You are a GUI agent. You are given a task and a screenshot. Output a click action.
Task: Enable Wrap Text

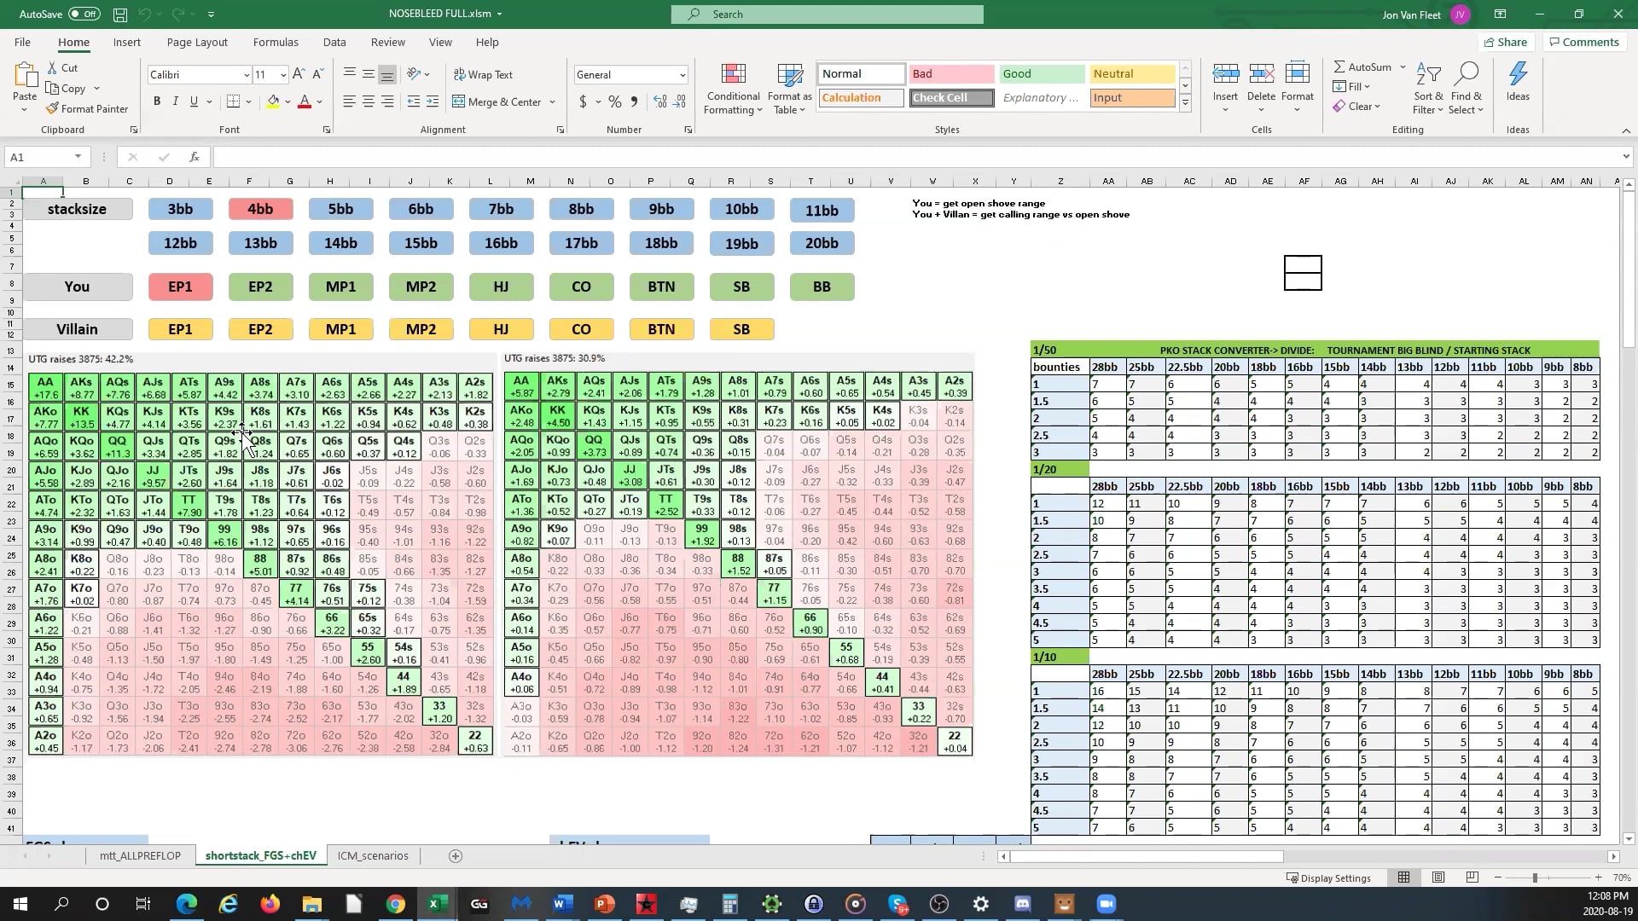pyautogui.click(x=484, y=74)
